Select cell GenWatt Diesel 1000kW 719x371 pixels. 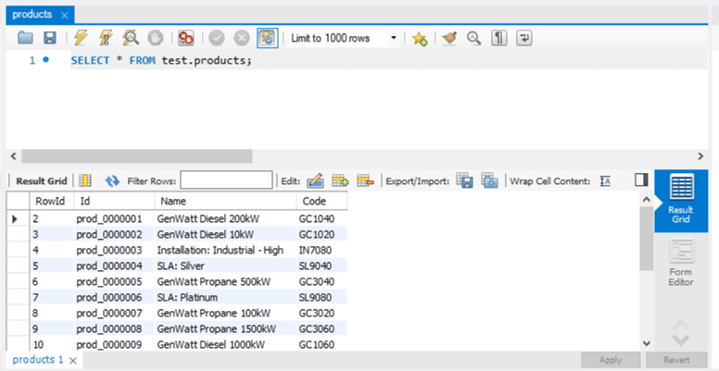pos(225,344)
